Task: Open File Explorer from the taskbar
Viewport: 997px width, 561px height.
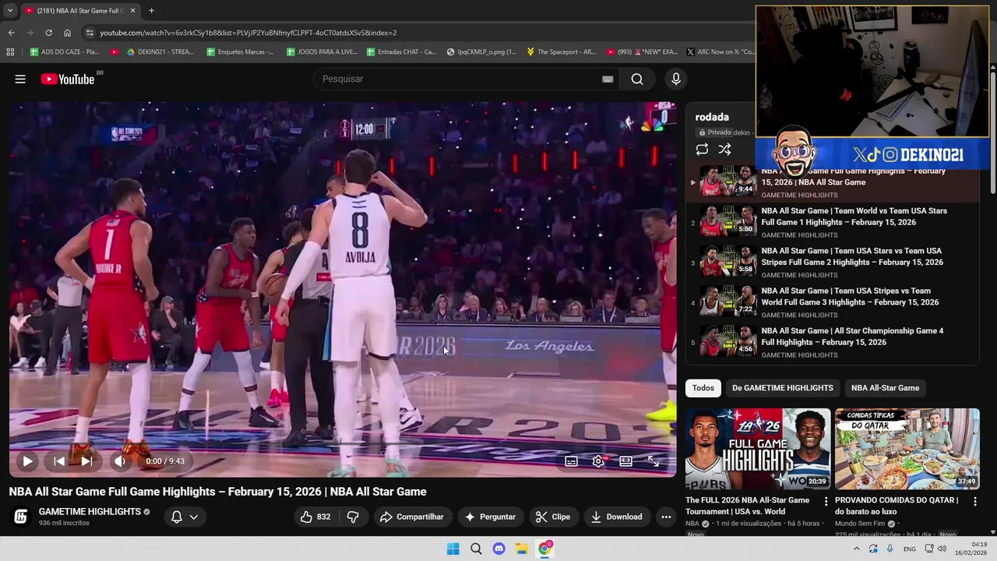Action: (x=522, y=549)
